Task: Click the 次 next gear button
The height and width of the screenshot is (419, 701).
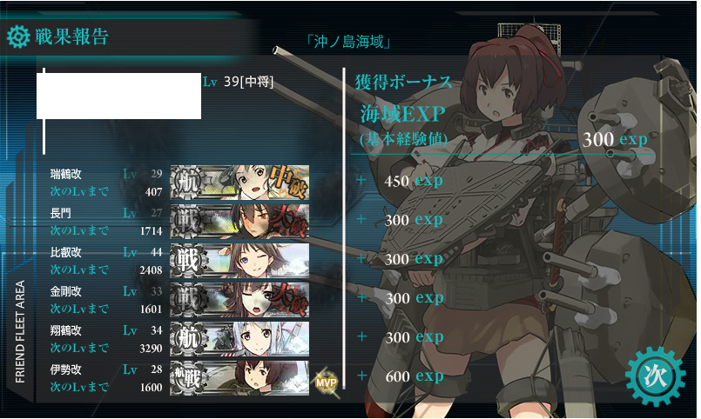Action: pos(655,376)
